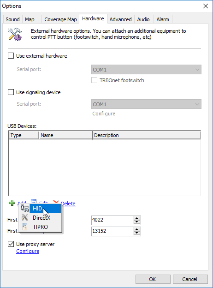Uncheck Use proxy server checkbox
This screenshot has height=288, width=213.
(11, 244)
